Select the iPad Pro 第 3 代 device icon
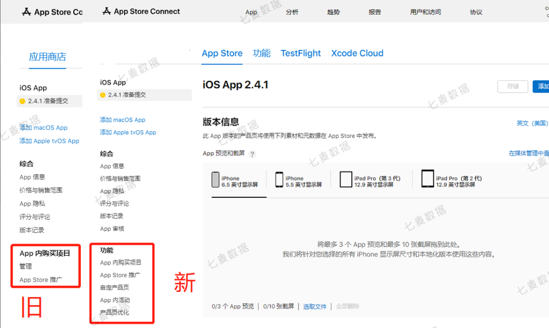 tap(346, 179)
